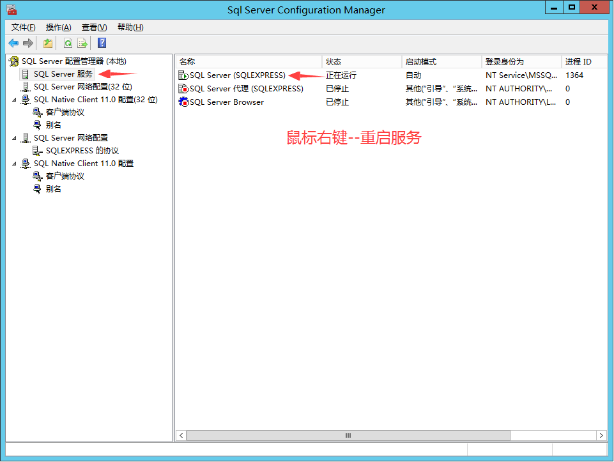Click the SQL Server 配置管理器 root icon

point(13,61)
